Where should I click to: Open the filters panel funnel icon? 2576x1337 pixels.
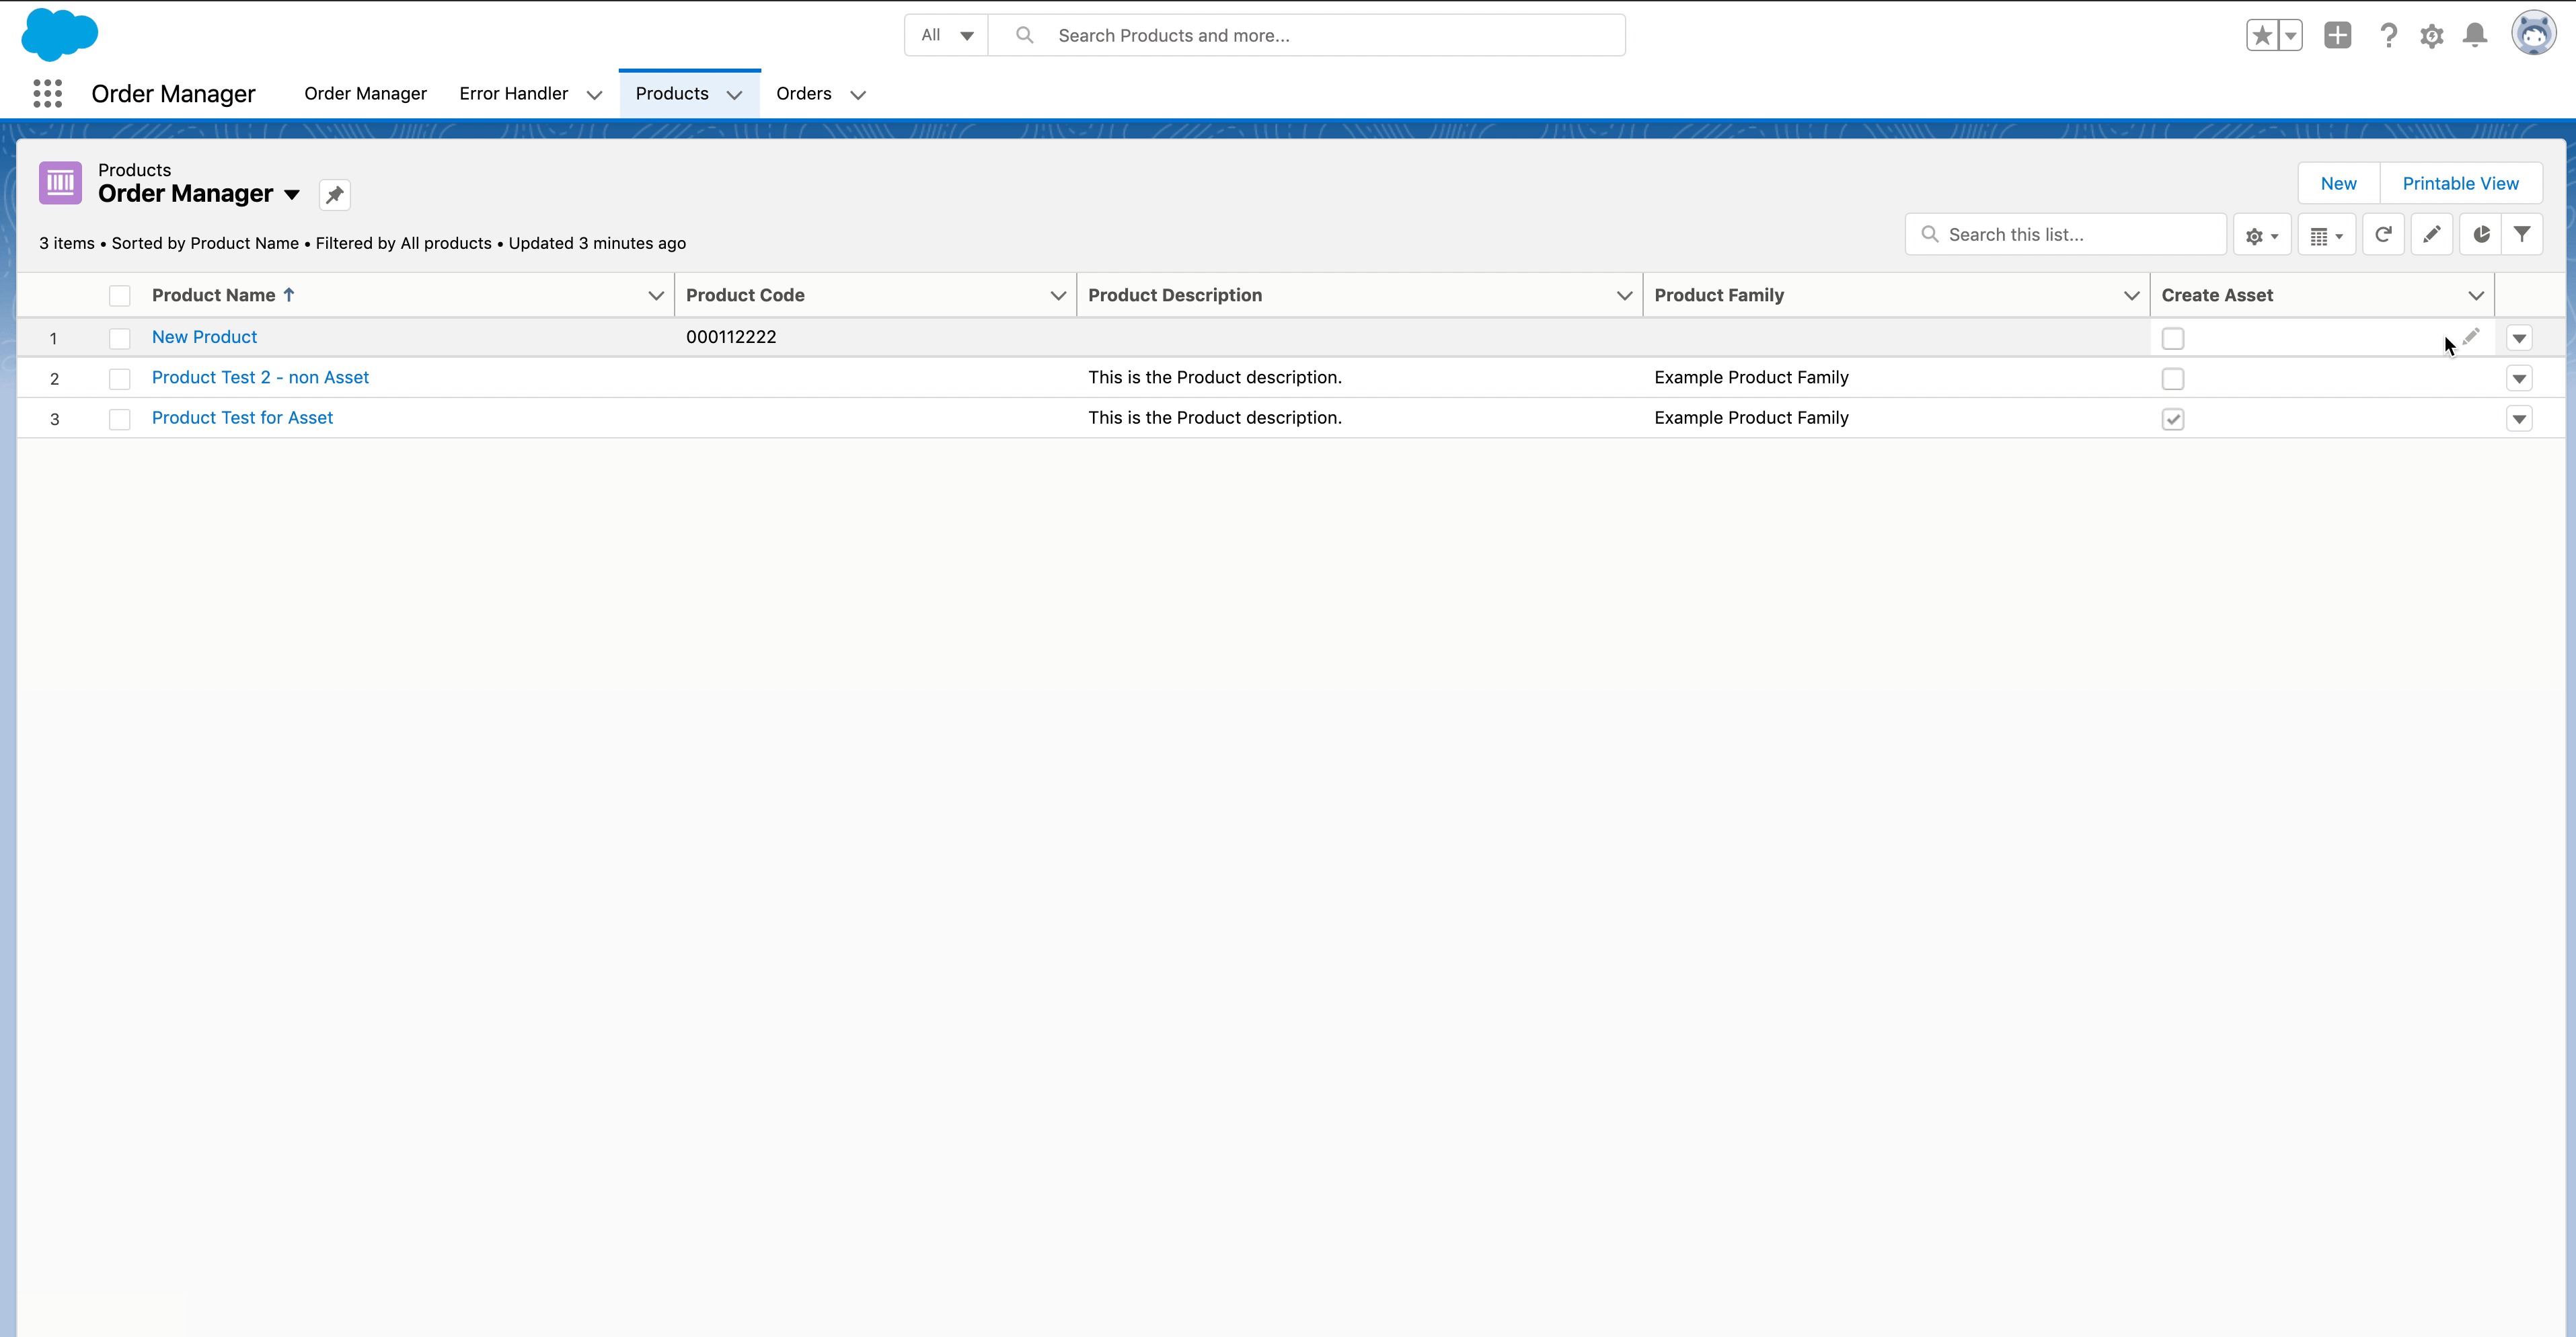pyautogui.click(x=2522, y=235)
